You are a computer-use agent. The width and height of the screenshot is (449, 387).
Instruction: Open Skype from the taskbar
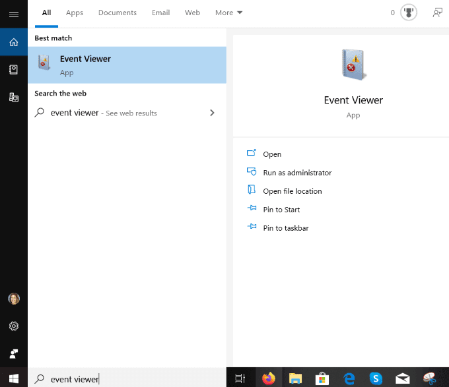point(375,378)
